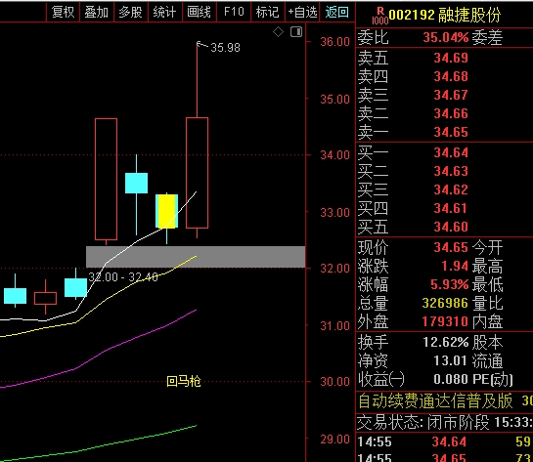The image size is (533, 462).
Task: Select the yellow-filled candlestick
Action: tap(167, 211)
